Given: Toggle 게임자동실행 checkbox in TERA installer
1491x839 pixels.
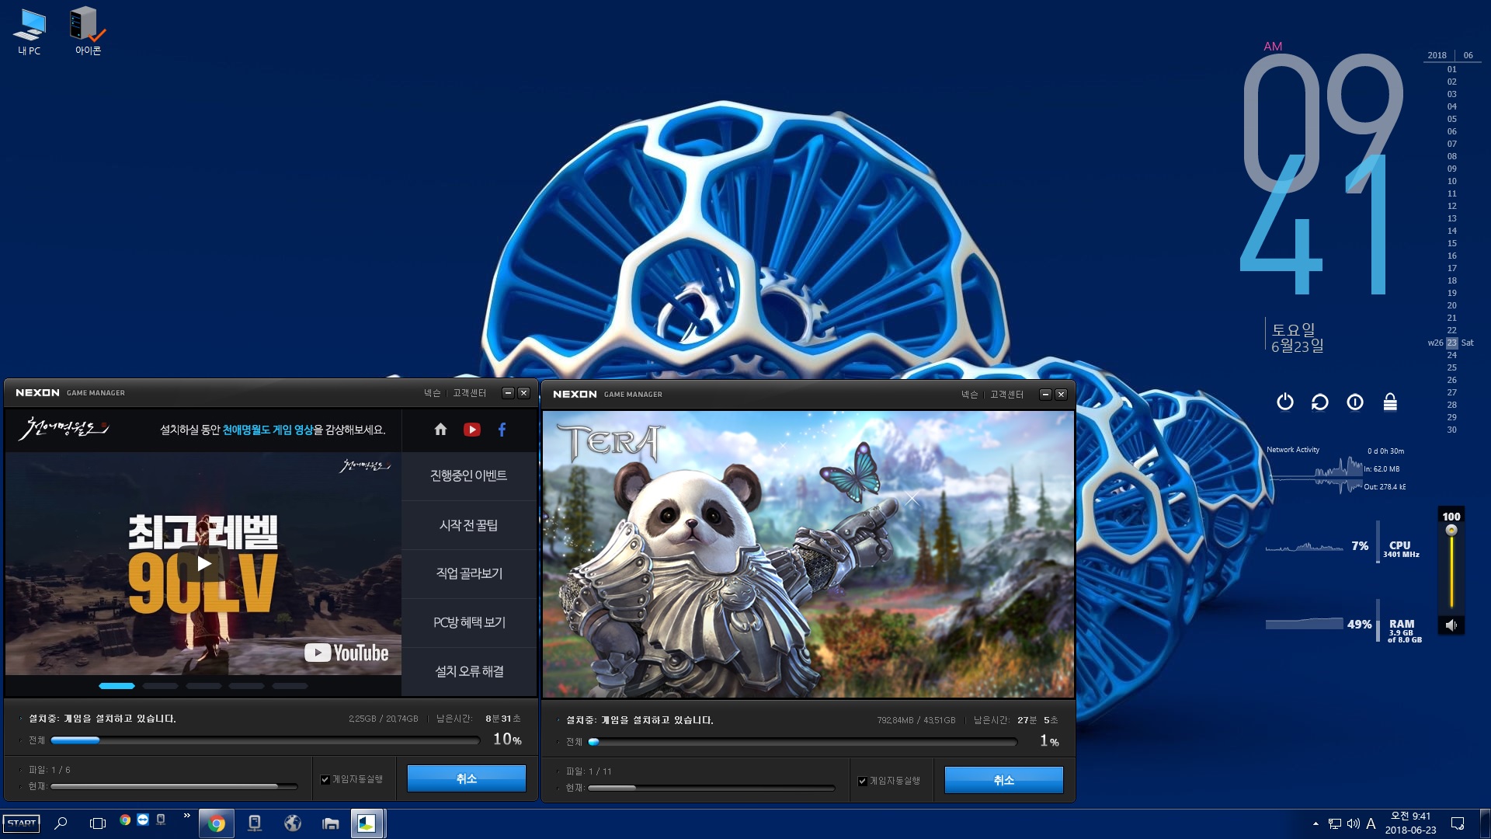Looking at the screenshot, I should coord(863,781).
